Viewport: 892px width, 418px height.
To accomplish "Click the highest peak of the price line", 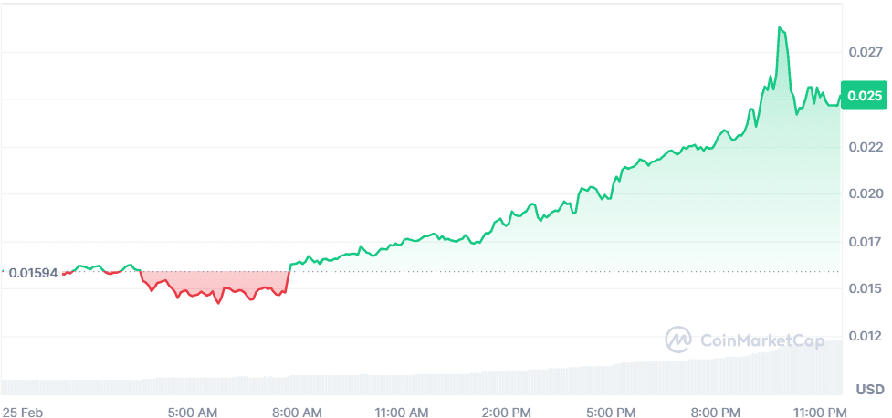I will tap(780, 28).
